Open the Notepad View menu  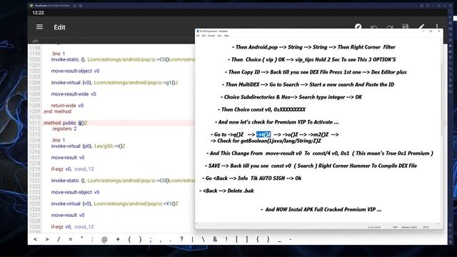coord(219,36)
